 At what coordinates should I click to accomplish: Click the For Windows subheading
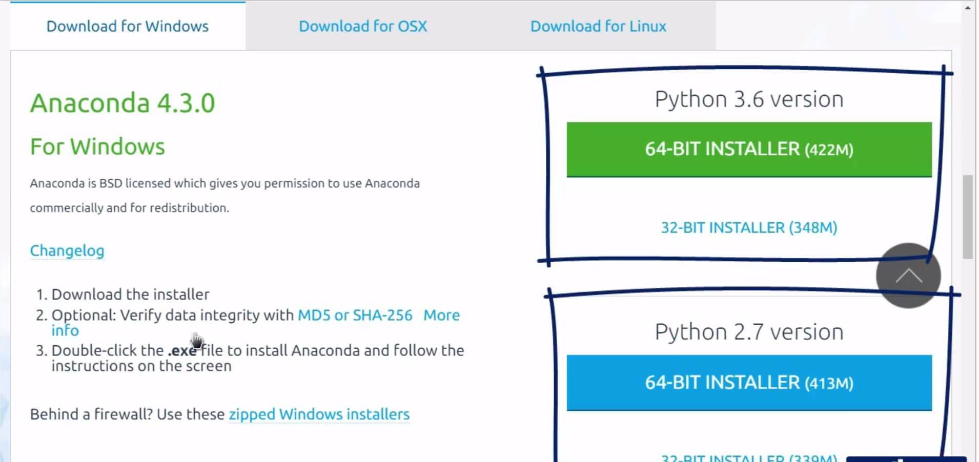click(x=97, y=146)
